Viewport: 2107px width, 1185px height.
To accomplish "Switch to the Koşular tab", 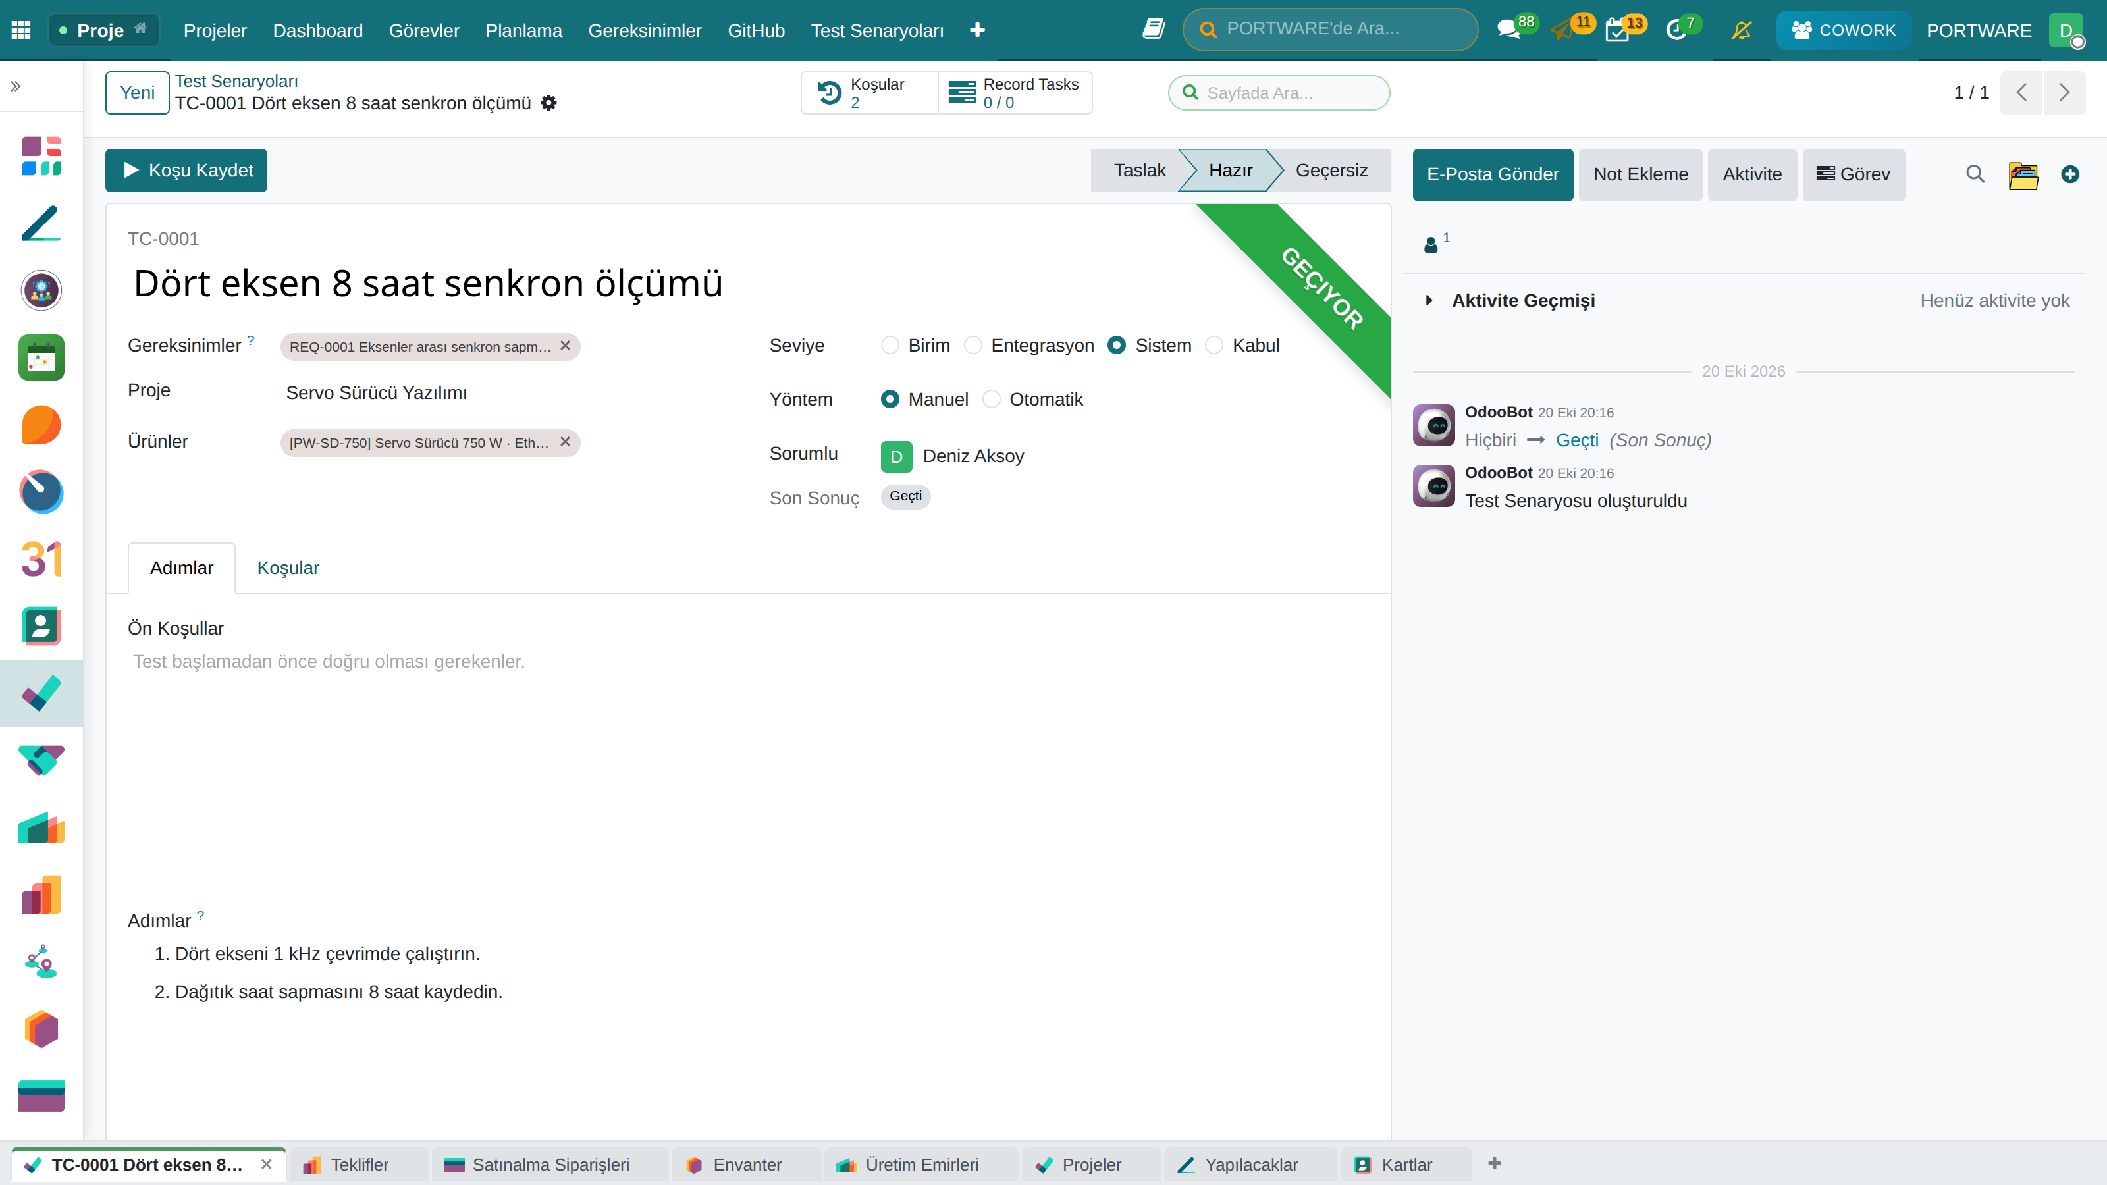I will (x=288, y=567).
